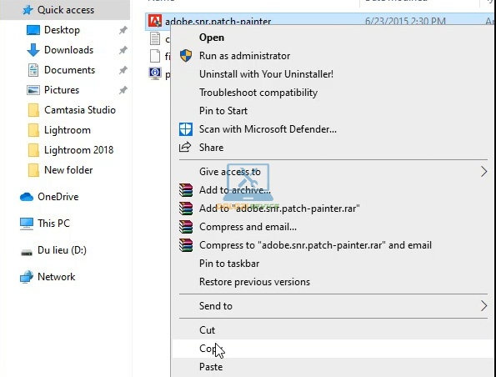Select Compress and email...

[x=248, y=227]
